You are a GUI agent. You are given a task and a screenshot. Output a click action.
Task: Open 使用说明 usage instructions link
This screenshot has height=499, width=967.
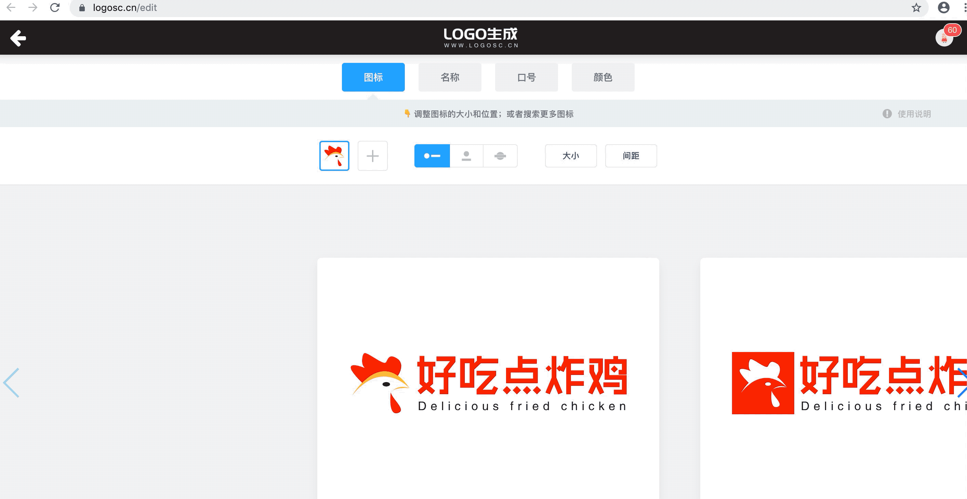point(913,114)
